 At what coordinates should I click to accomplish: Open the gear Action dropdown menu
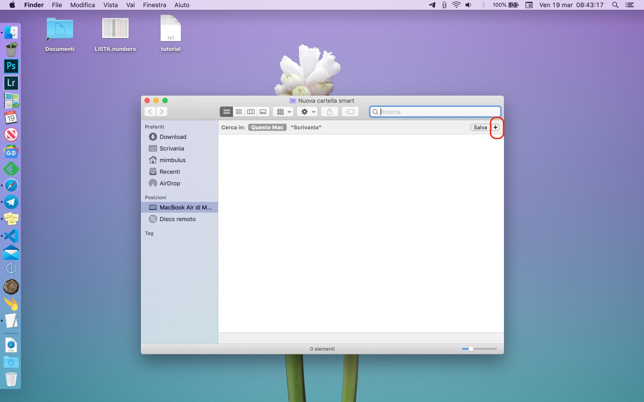click(307, 112)
